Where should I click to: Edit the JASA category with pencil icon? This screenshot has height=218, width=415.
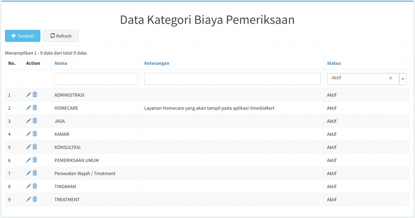point(29,121)
